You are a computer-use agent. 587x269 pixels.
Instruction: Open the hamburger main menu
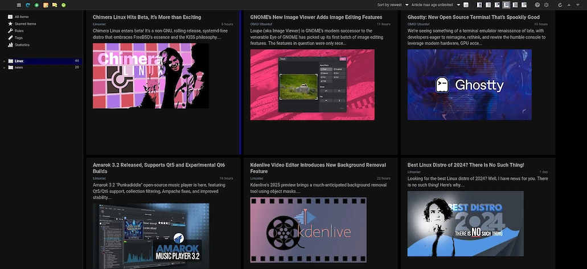[19, 5]
